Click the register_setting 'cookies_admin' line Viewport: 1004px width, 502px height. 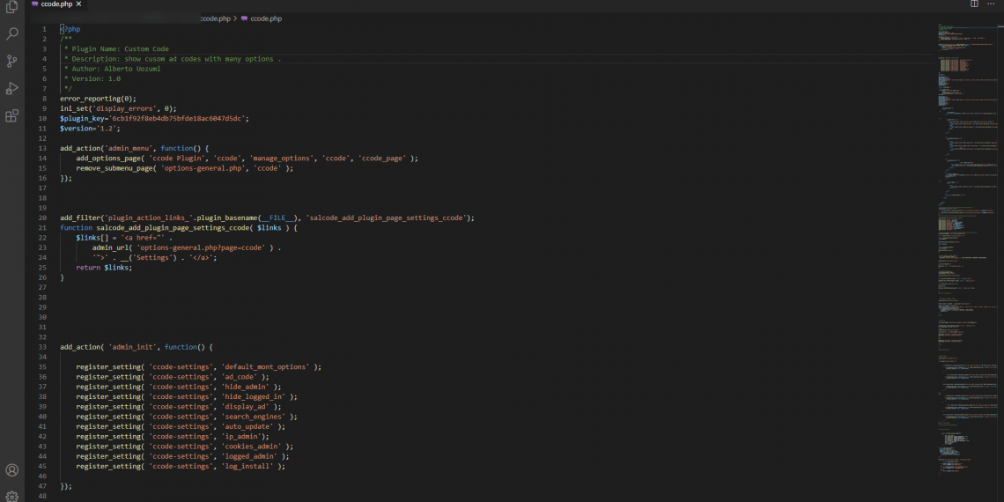pos(184,447)
